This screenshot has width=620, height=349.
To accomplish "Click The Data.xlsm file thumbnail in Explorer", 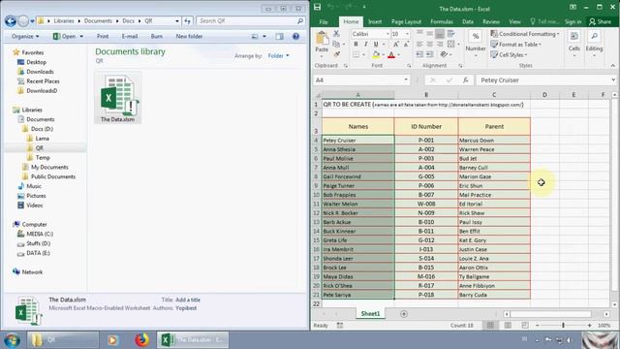I will (117, 98).
